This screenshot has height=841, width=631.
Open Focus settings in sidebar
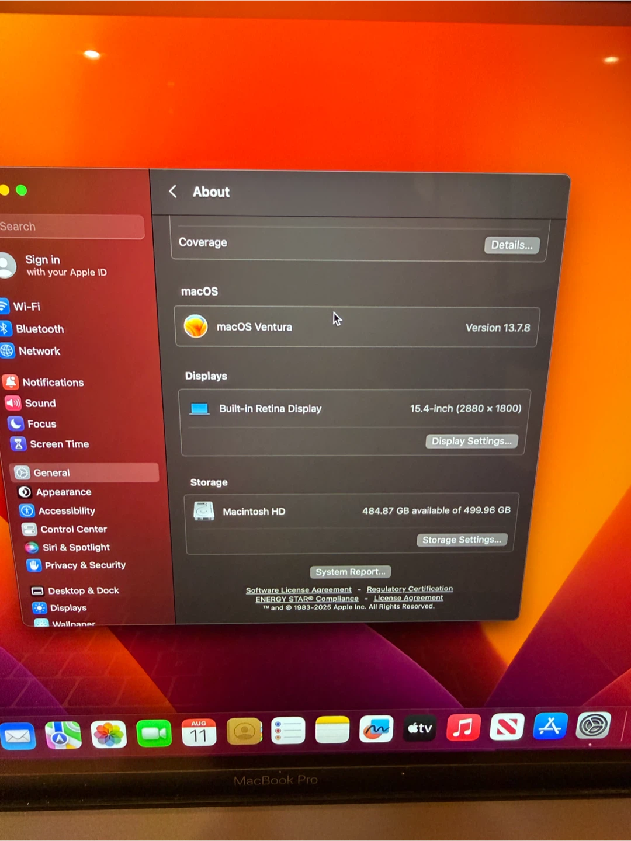click(33, 423)
